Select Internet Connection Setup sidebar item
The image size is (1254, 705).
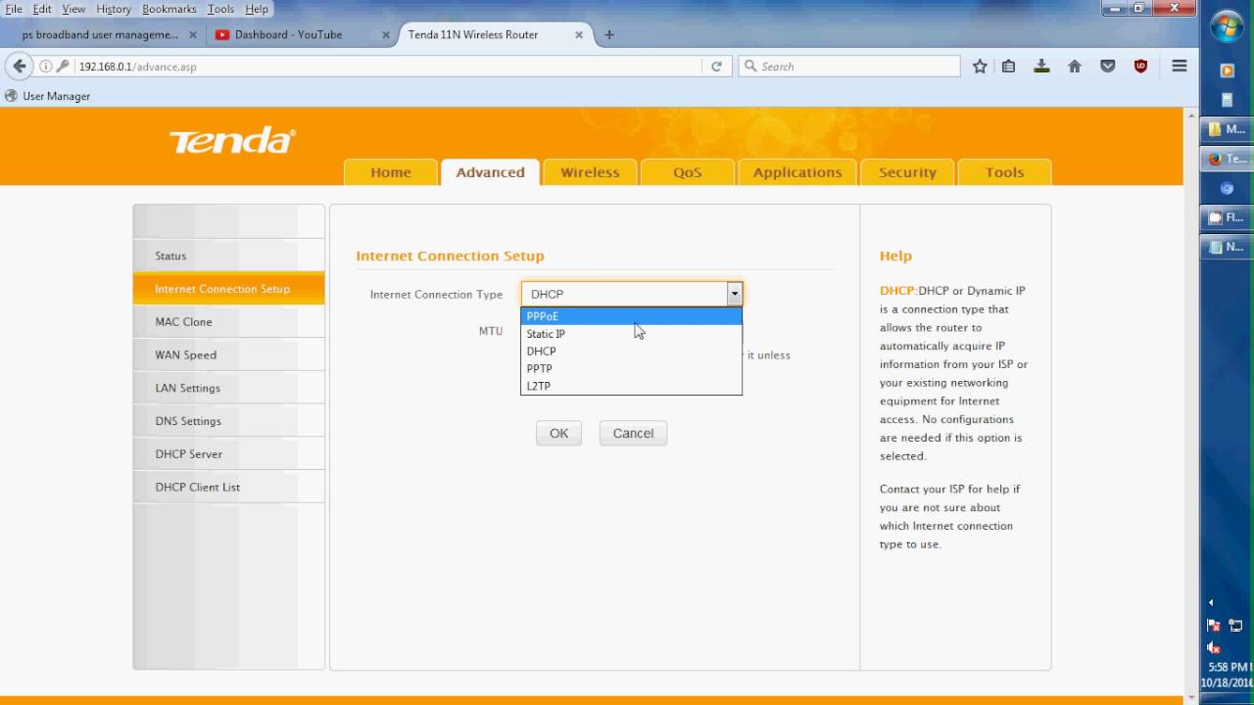click(x=228, y=289)
